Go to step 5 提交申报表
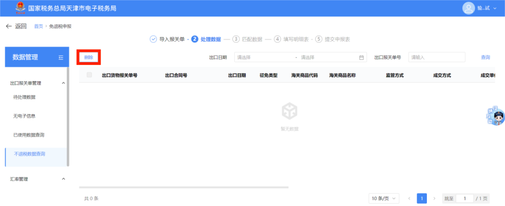Viewport: 505px width, 206px height. (333, 39)
